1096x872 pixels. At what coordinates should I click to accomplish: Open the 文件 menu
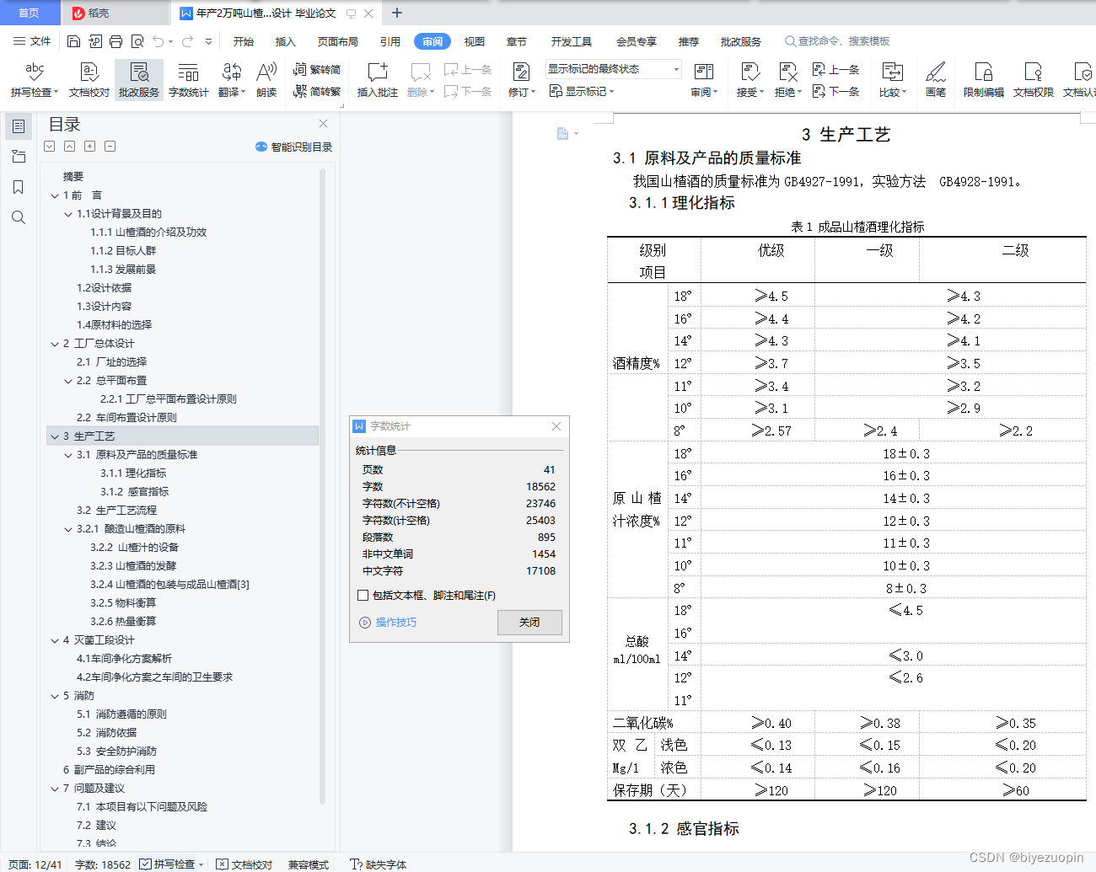click(32, 41)
